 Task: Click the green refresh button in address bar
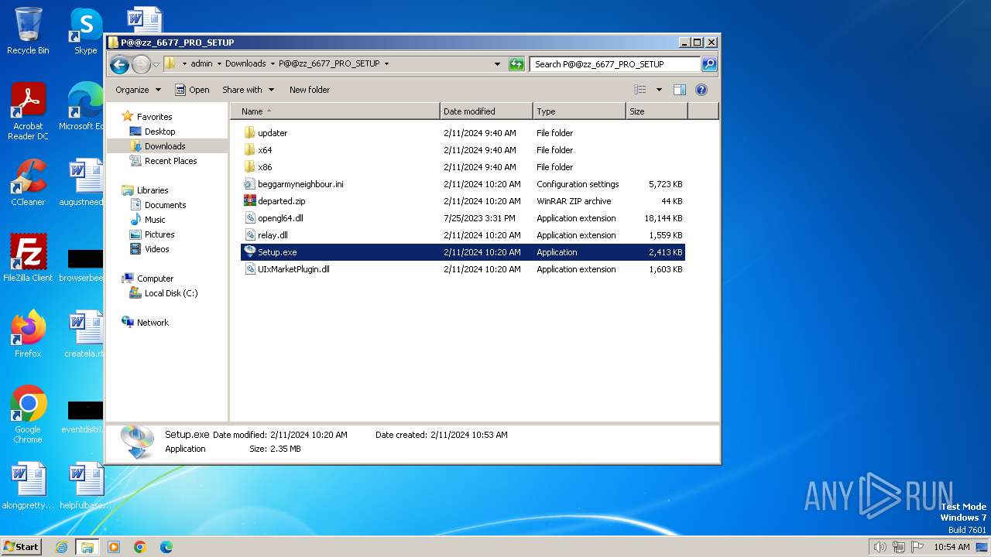click(516, 64)
